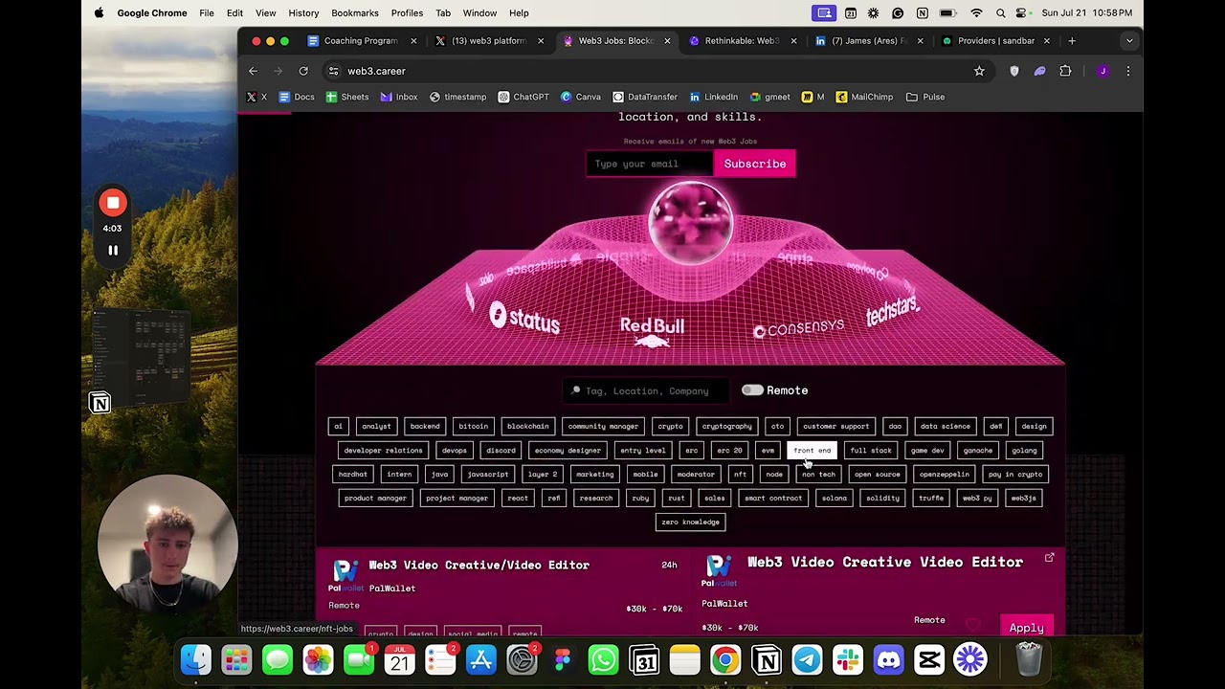Open the Docs bookmark
This screenshot has height=689, width=1225.
[296, 97]
